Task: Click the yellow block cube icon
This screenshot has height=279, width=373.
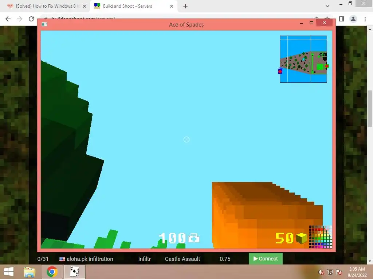Action: tap(302, 238)
